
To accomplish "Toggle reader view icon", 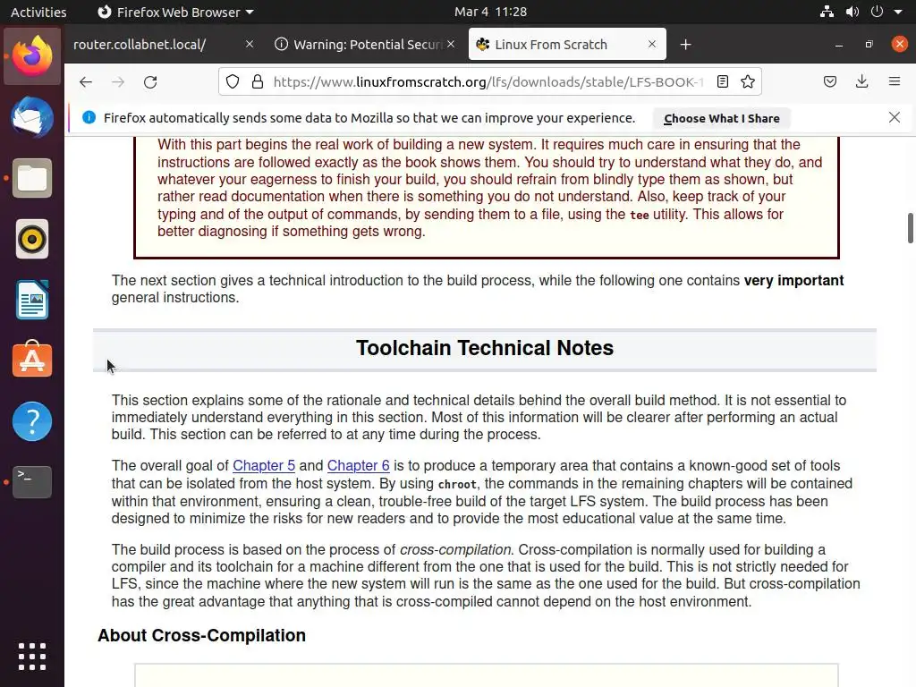I will (723, 81).
